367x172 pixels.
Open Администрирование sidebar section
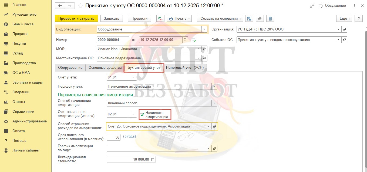(29, 121)
